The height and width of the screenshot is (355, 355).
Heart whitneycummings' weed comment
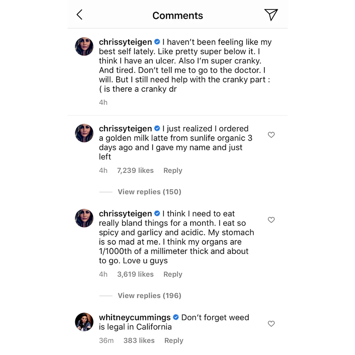pos(271,324)
